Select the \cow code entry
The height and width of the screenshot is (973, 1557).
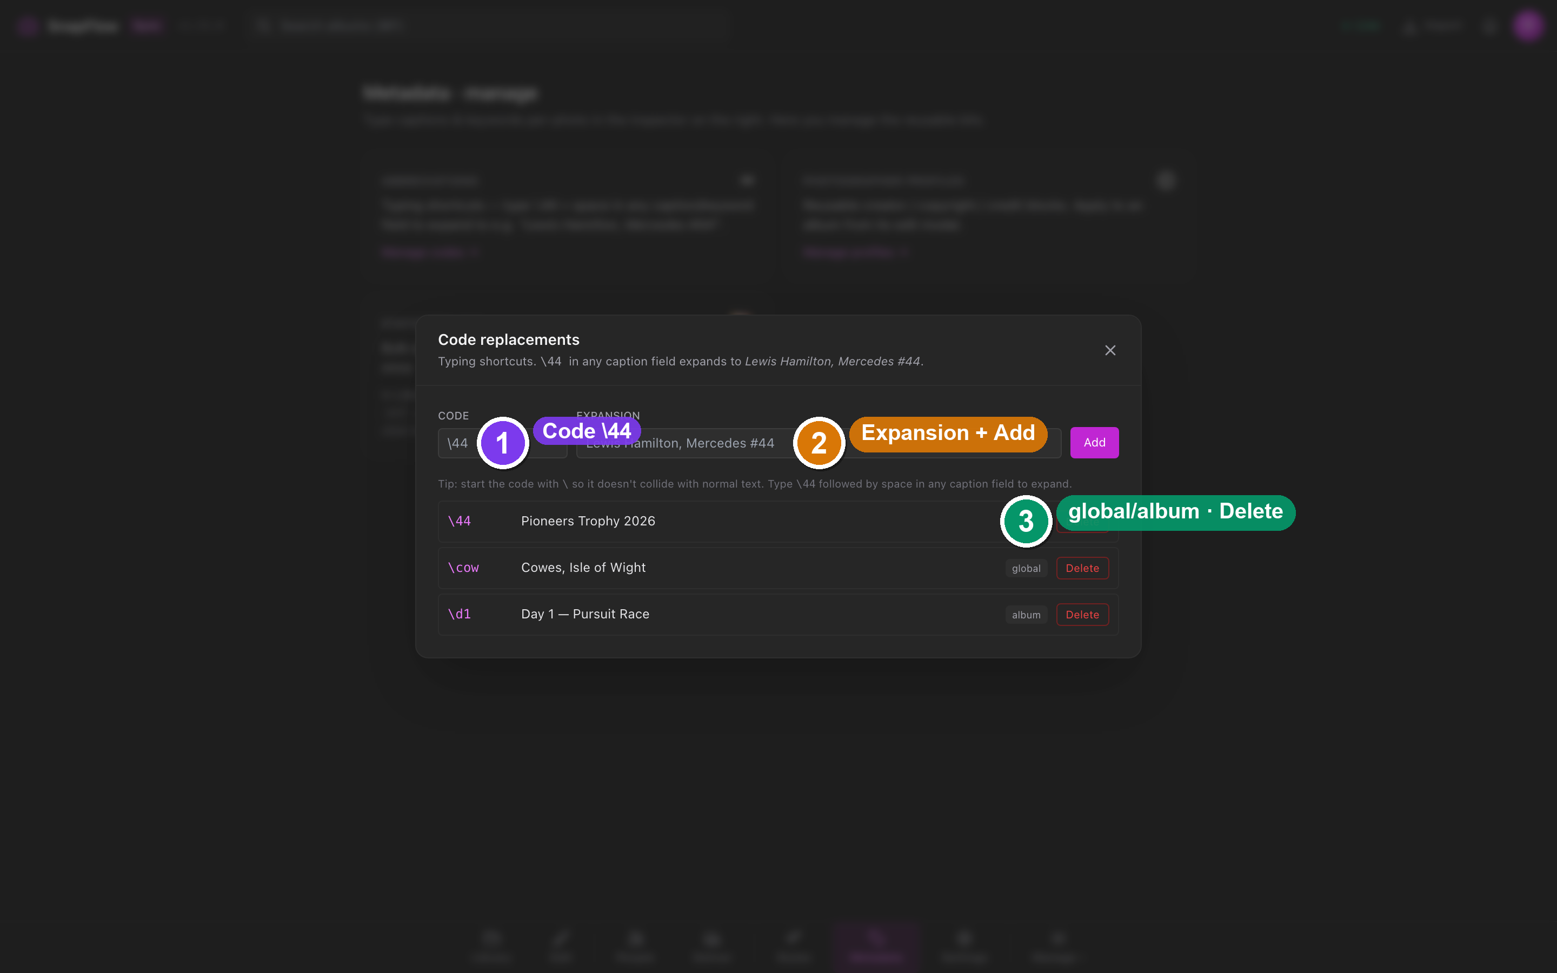pos(463,568)
